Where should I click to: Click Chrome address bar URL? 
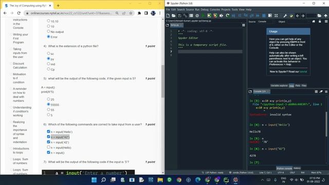coord(71,13)
